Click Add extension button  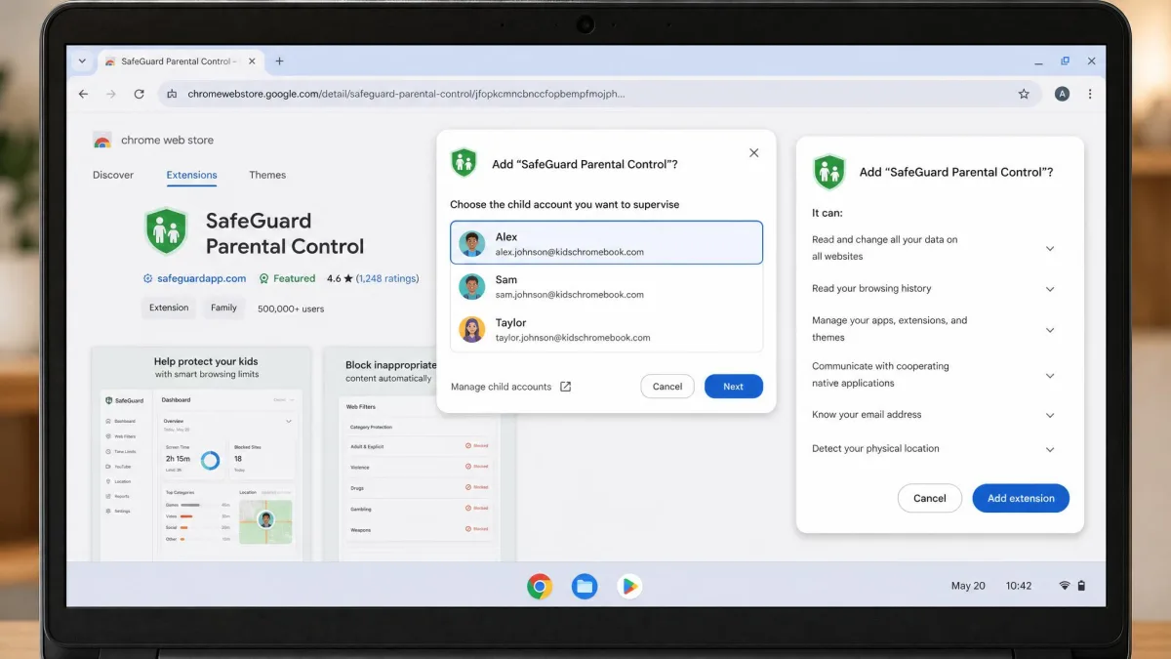[x=1021, y=498]
